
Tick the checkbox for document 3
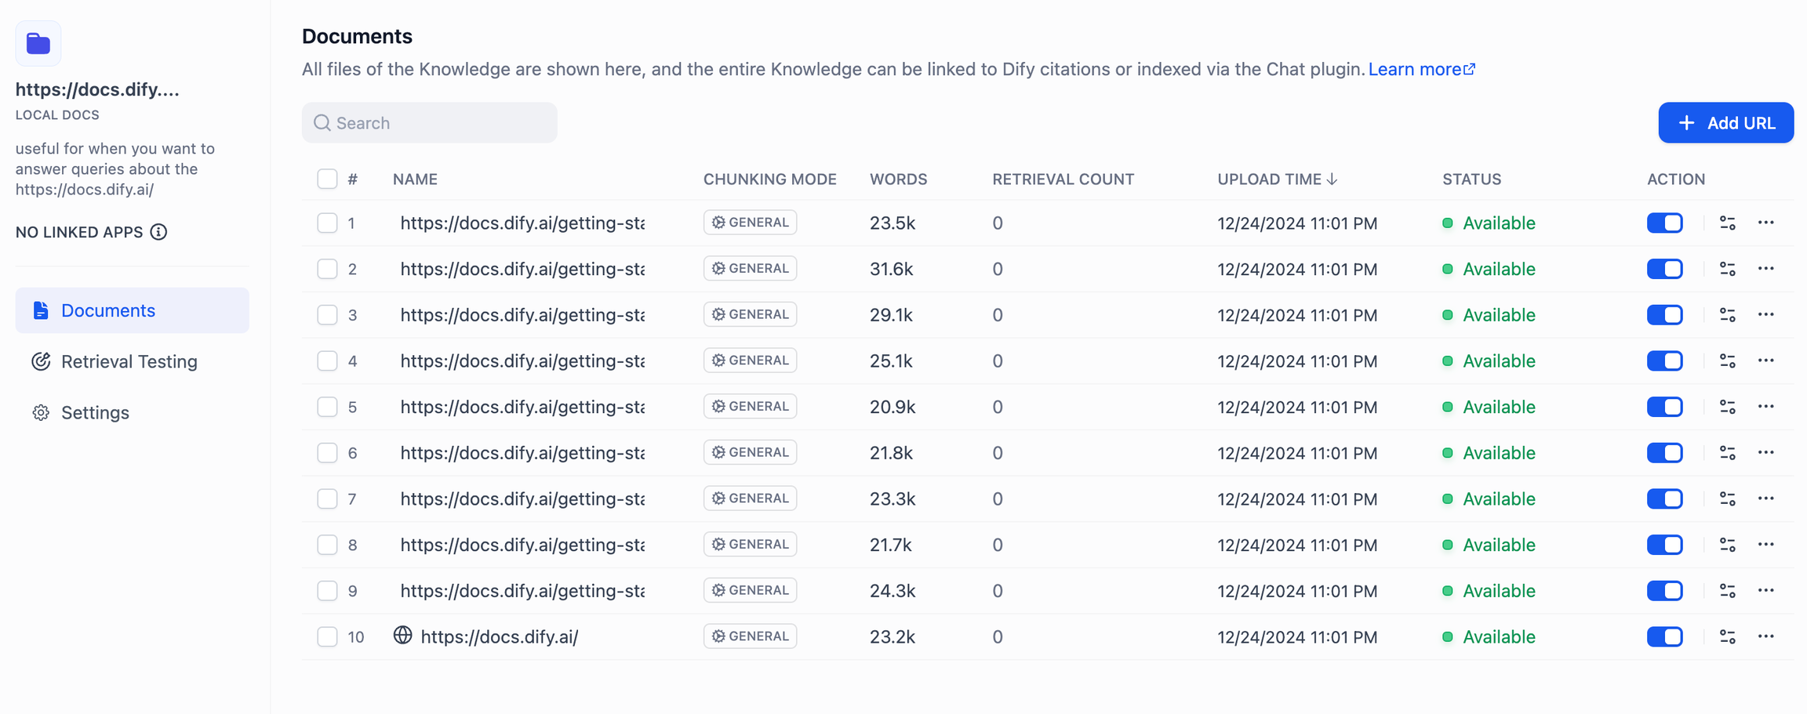coord(327,315)
